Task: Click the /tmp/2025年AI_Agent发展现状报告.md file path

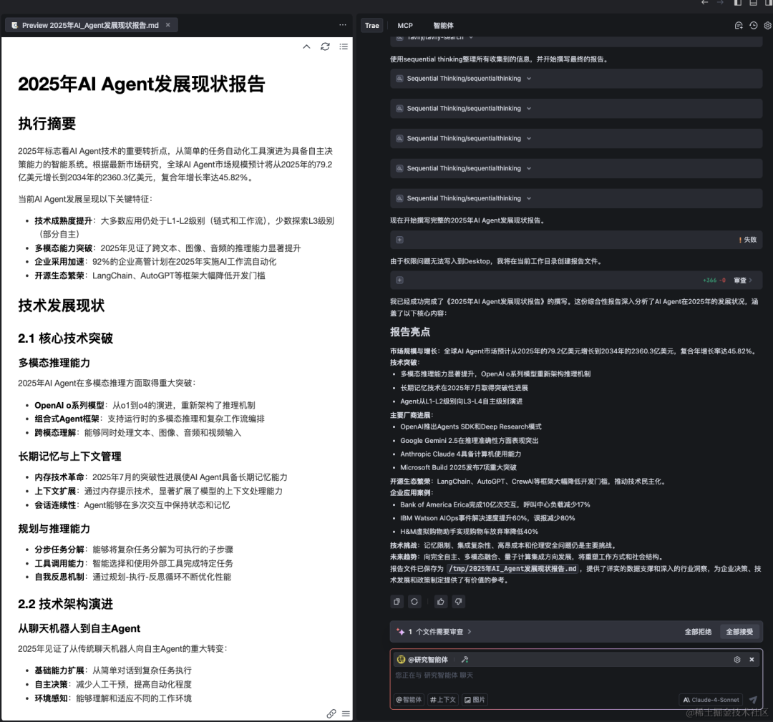Action: [512, 568]
